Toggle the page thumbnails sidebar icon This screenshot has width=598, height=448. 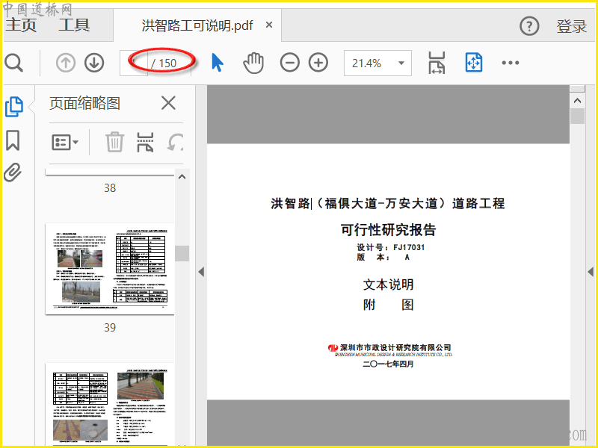pos(14,107)
